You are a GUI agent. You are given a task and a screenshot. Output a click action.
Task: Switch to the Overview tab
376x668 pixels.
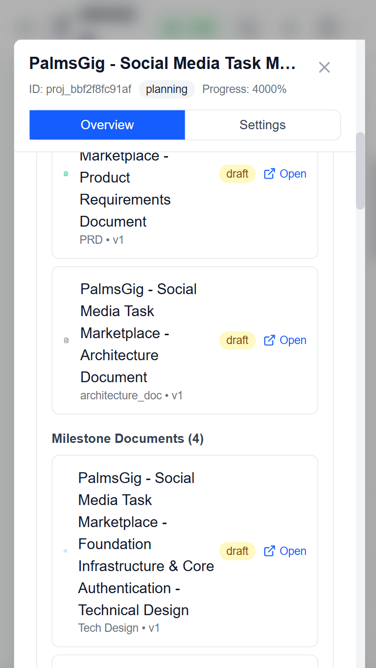[x=107, y=125]
